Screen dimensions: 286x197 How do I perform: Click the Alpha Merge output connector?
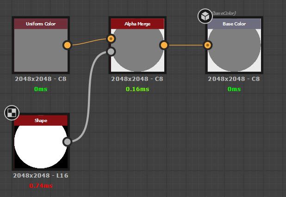click(x=164, y=45)
